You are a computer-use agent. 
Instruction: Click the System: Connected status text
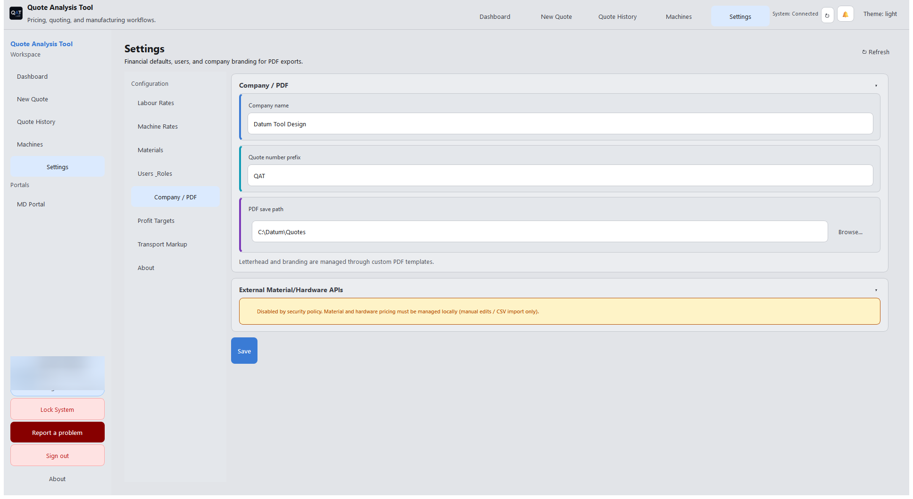tap(795, 14)
